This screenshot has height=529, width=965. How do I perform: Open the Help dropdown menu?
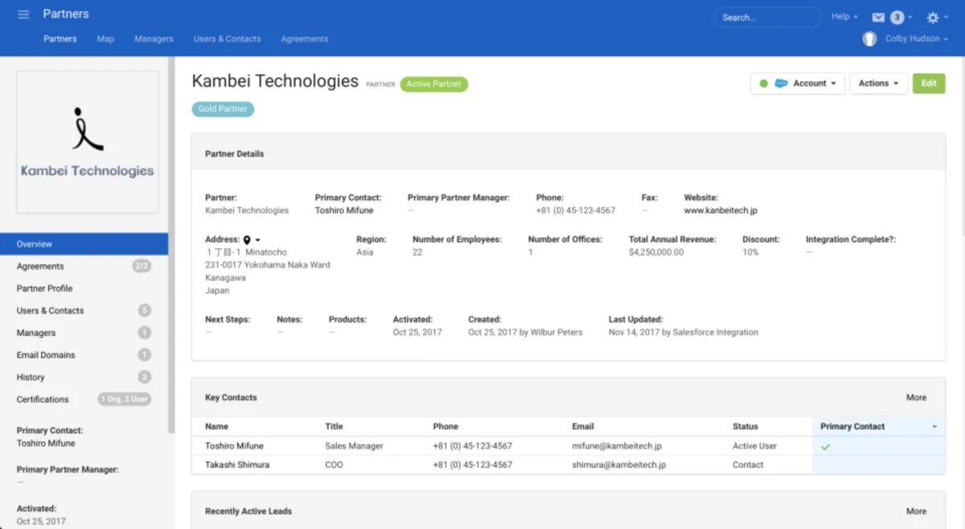844,16
